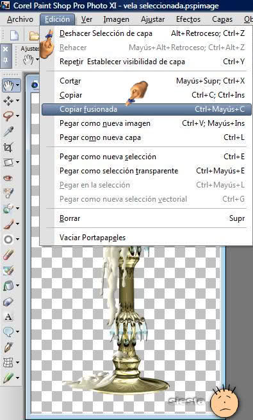Select the Preset Shape balloon tool
The image size is (253, 420).
click(x=8, y=332)
